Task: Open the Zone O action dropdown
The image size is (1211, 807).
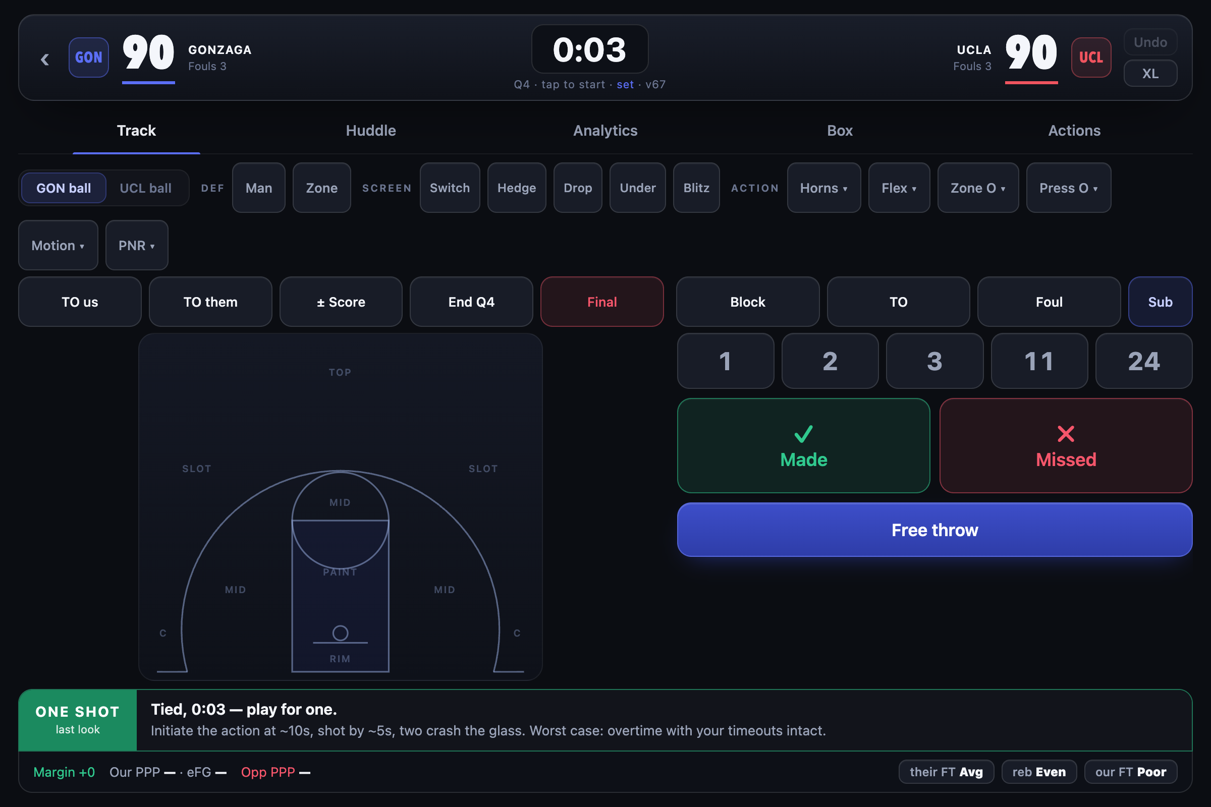Action: tap(978, 188)
